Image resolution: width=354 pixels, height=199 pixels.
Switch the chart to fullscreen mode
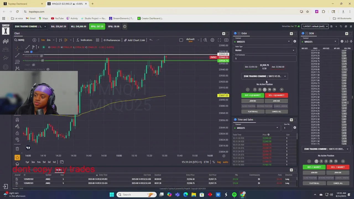click(x=219, y=40)
